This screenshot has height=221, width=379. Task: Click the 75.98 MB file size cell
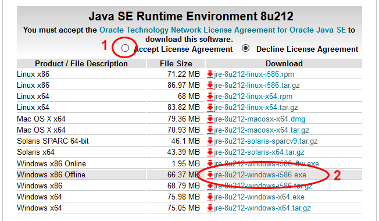[184, 197]
